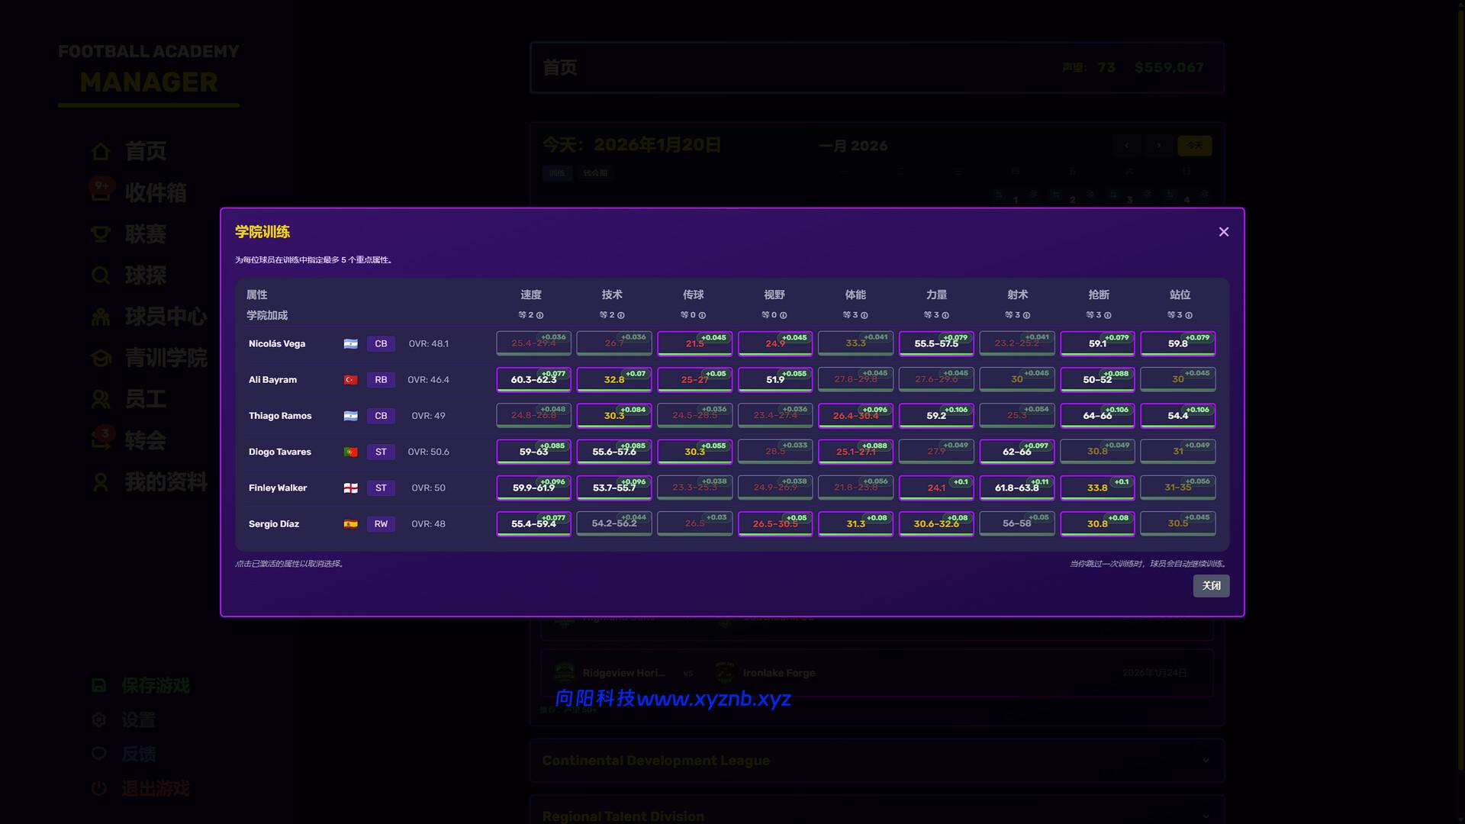Screen dimensions: 1465x824
Task: Click the info icon under 速度 column
Action: pos(540,315)
